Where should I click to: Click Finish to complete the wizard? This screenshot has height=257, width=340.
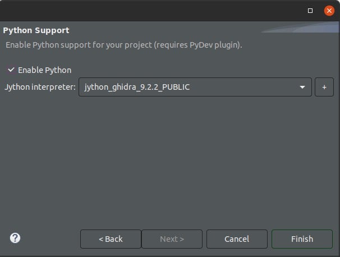(x=302, y=238)
